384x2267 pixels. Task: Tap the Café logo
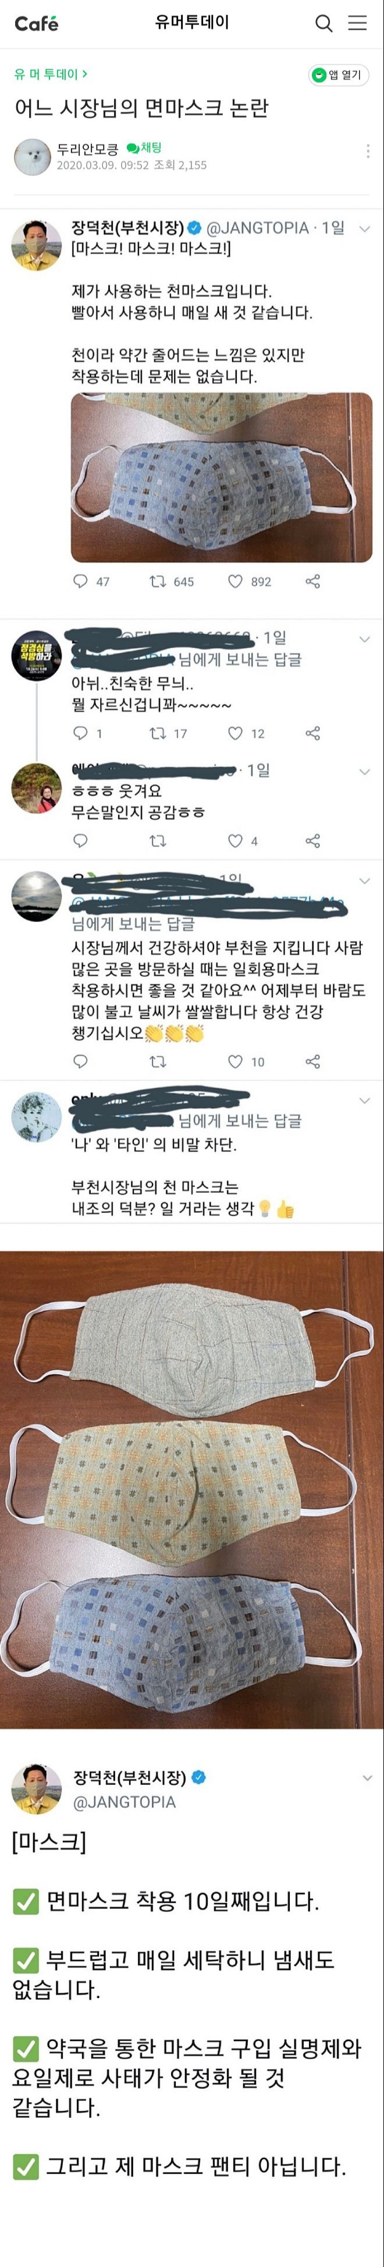(x=36, y=24)
